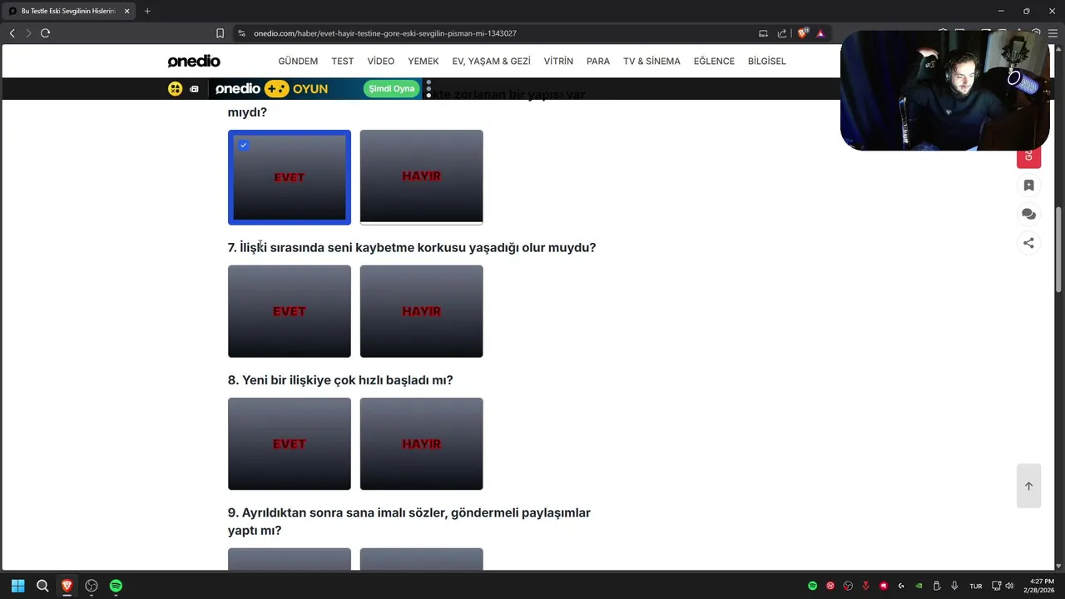Switch input language via TUR indicator
The height and width of the screenshot is (599, 1065).
pos(976,586)
